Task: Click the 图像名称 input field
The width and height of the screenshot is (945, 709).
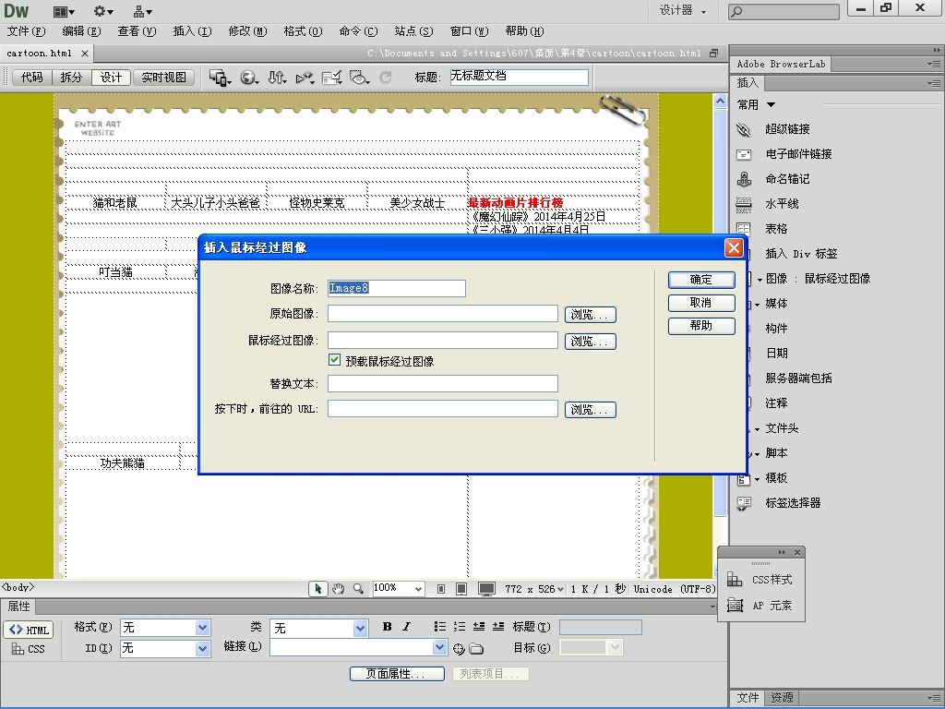Action: pyautogui.click(x=397, y=288)
